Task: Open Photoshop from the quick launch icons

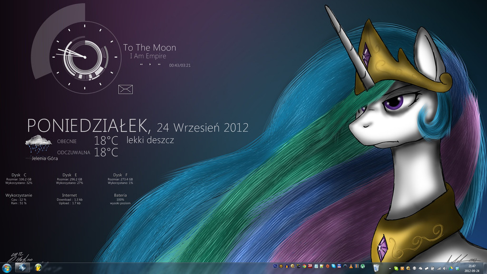Action: pos(275,266)
